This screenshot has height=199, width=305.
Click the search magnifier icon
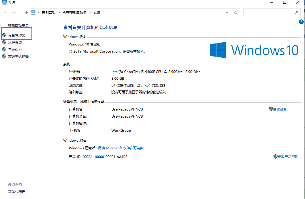click(x=296, y=13)
